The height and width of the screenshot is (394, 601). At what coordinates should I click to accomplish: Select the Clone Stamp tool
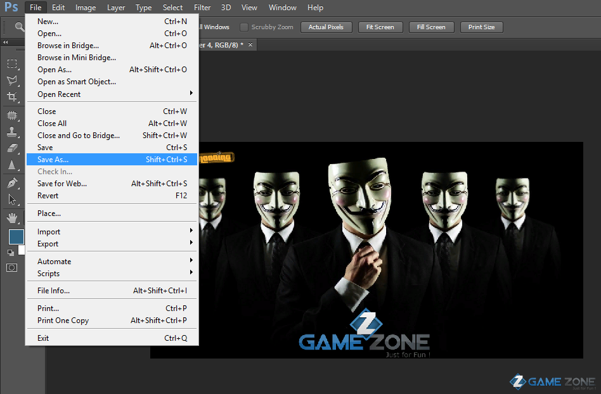click(12, 132)
